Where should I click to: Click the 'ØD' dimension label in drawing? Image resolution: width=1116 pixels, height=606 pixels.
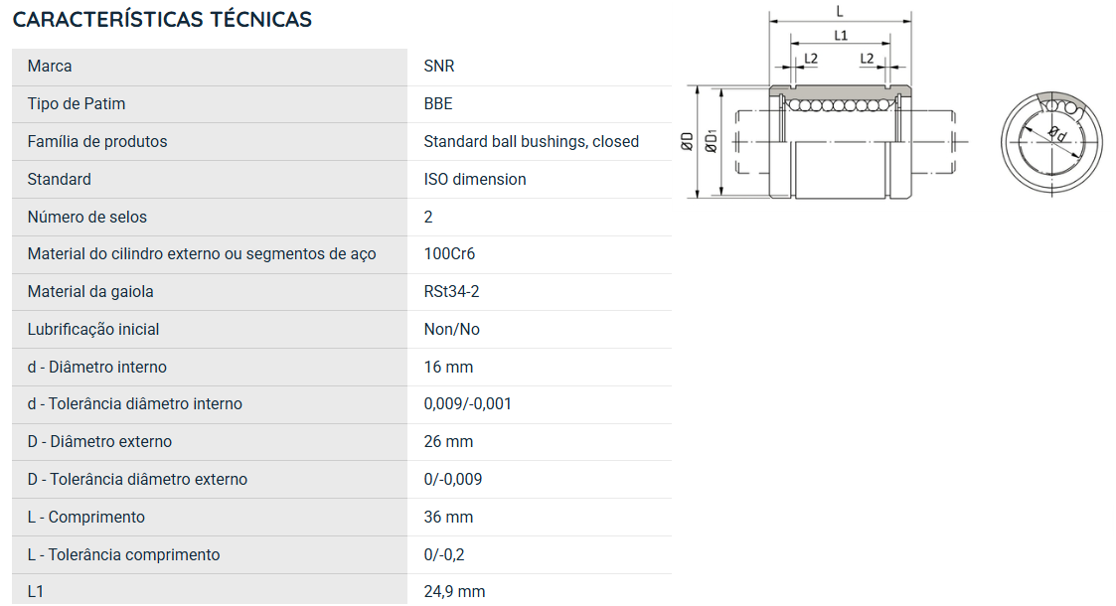(x=687, y=141)
